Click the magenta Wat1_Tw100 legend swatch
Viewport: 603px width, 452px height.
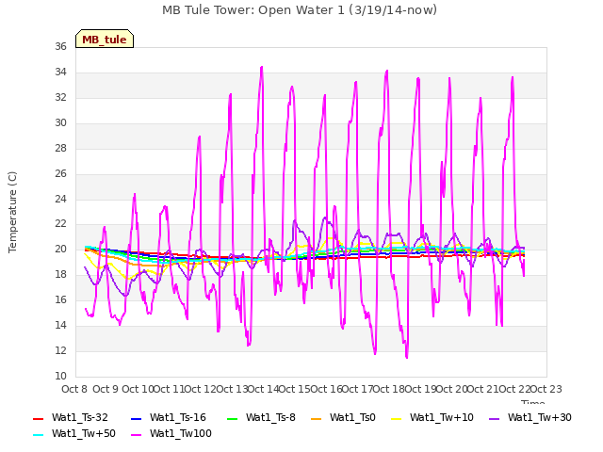click(x=136, y=435)
